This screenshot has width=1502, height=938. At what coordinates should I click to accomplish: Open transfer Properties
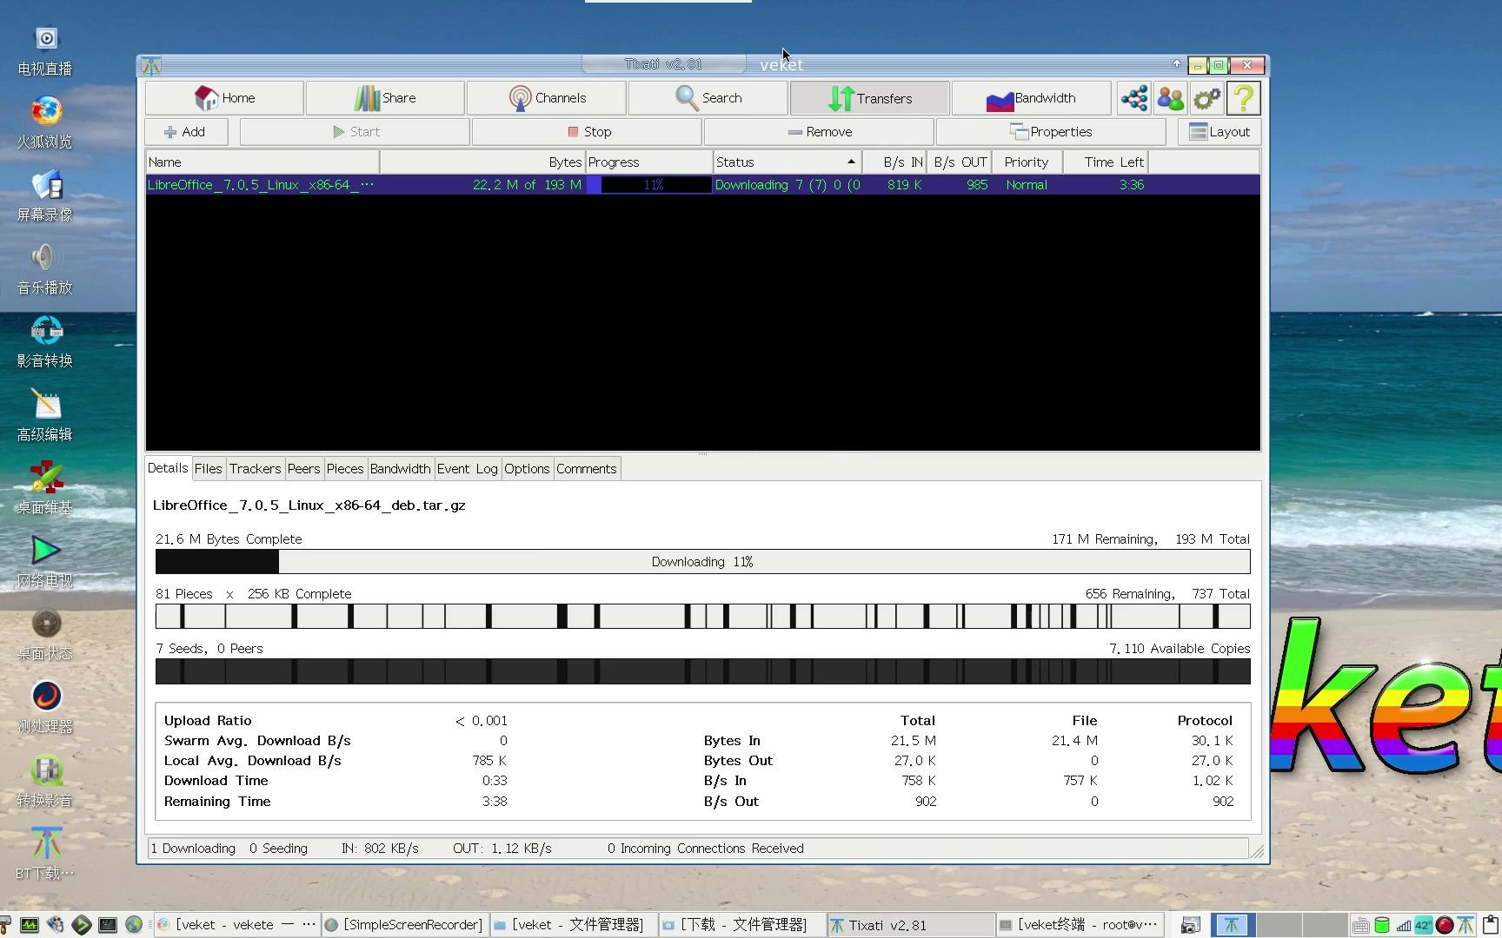(x=1051, y=132)
